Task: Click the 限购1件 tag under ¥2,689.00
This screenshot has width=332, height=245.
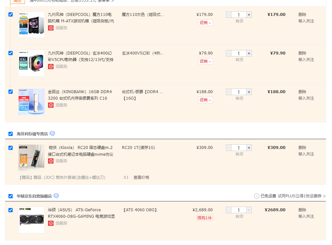Action: click(x=204, y=218)
